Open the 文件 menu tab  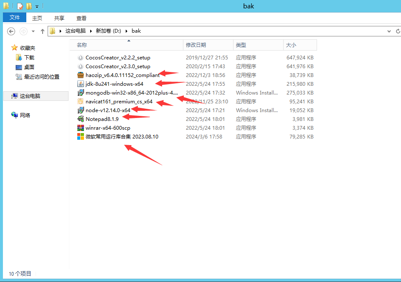(x=15, y=18)
